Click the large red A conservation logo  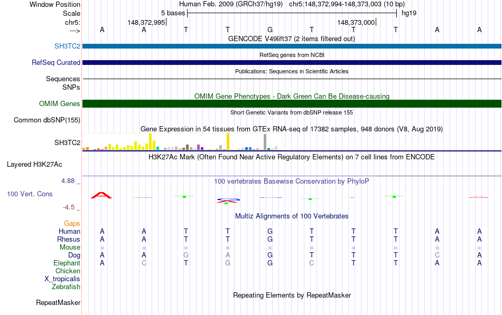[101, 195]
